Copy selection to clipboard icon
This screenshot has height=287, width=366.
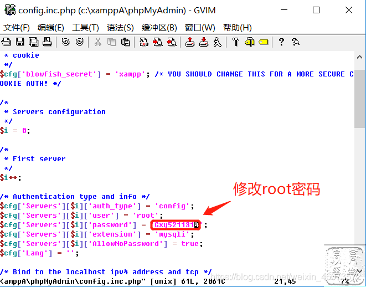click(x=112, y=42)
